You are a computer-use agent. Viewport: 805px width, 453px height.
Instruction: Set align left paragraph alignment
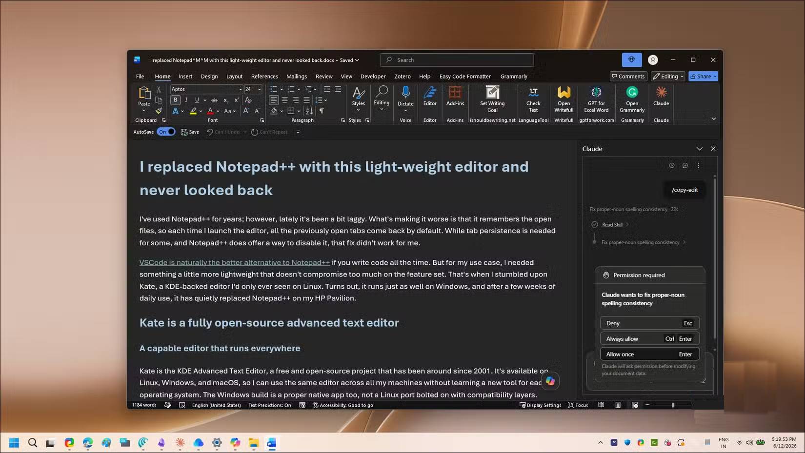click(x=274, y=100)
